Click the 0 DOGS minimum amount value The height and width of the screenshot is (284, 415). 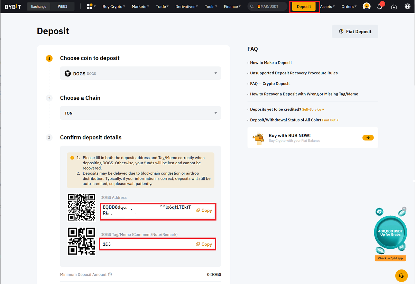tap(214, 275)
